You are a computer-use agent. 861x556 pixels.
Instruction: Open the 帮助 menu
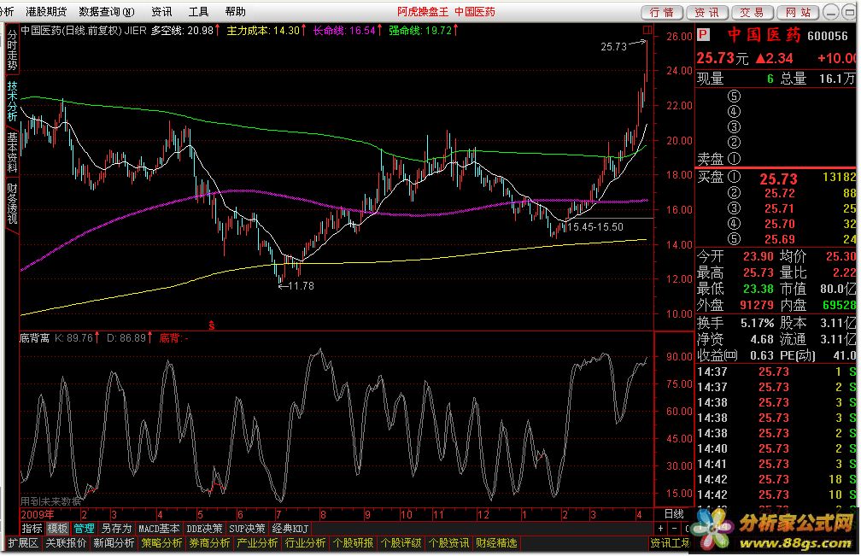click(x=235, y=11)
